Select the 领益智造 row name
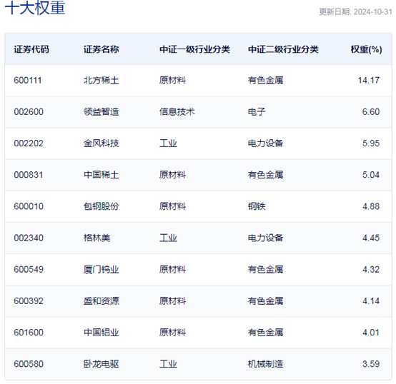This screenshot has height=384, width=396. point(101,111)
